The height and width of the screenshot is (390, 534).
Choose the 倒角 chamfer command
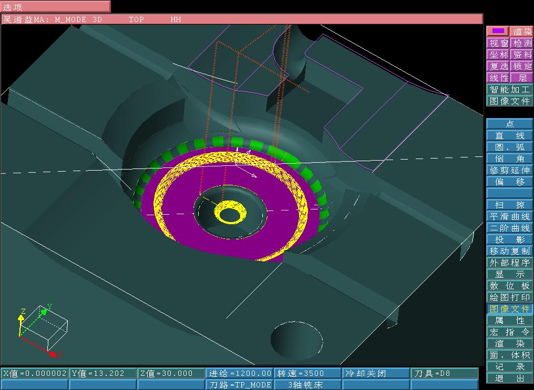(510, 159)
